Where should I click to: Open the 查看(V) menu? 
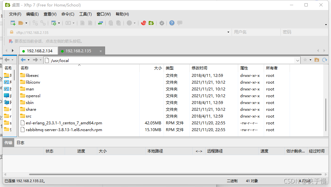coord(50,14)
